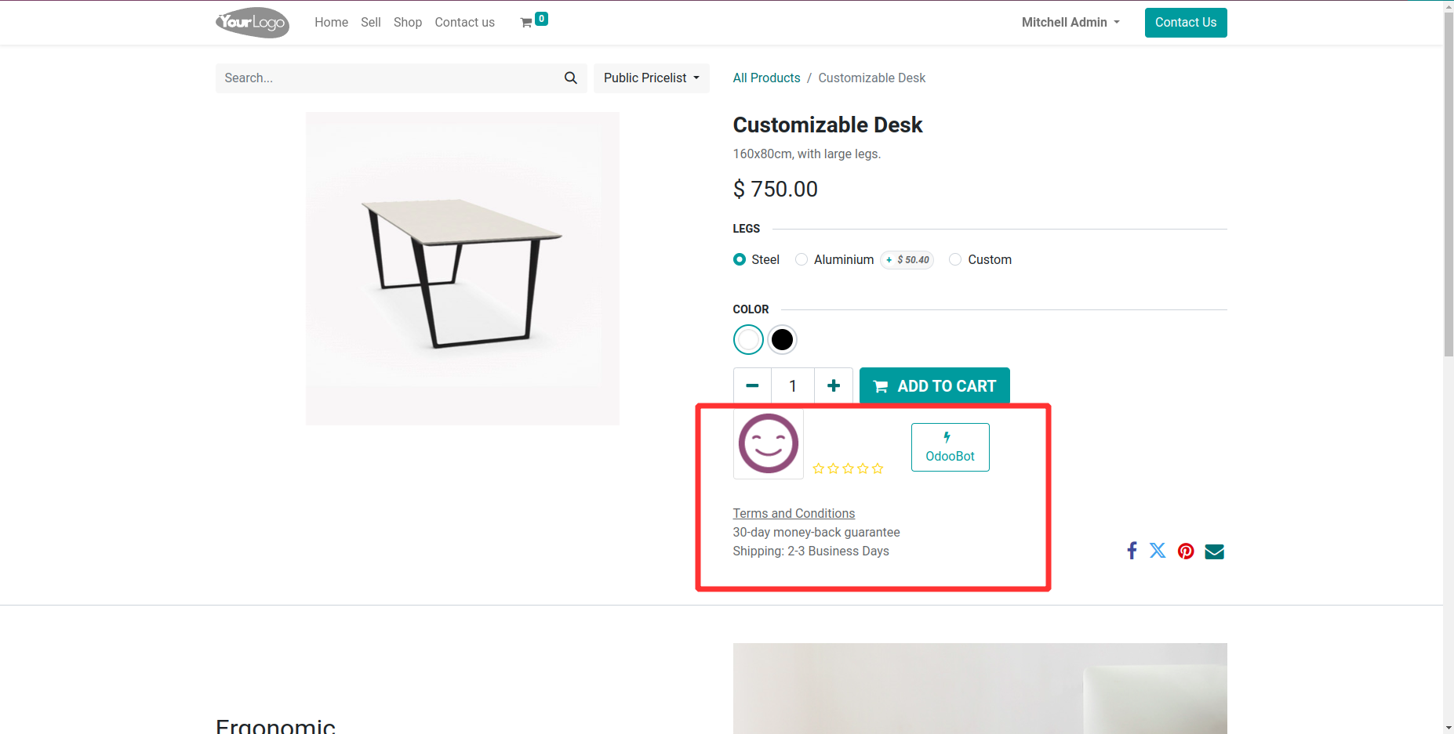Viewport: 1454px width, 734px height.
Task: Click the shopping cart icon in navbar
Action: [527, 23]
